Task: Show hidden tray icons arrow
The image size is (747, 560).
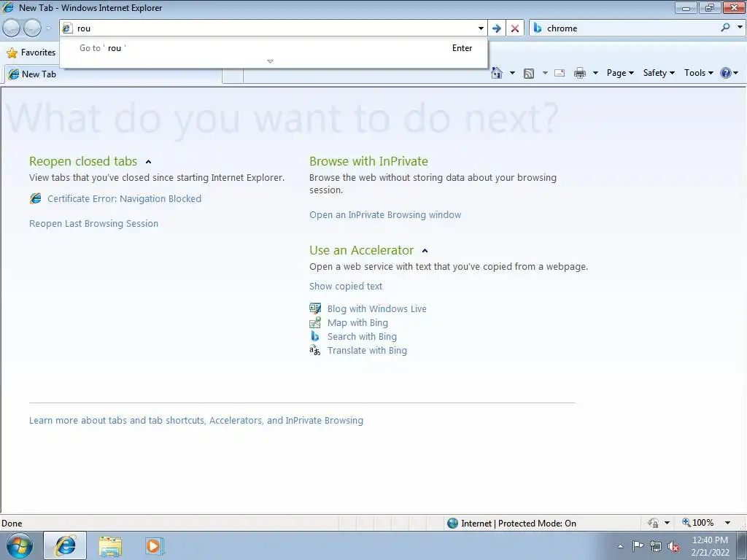Action: [620, 546]
